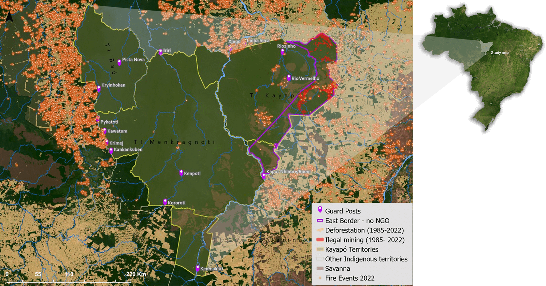Click the 'Xingu' map label

[x=234, y=42]
